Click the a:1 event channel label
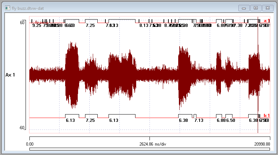The width and height of the screenshot is (278, 155). tap(267, 21)
